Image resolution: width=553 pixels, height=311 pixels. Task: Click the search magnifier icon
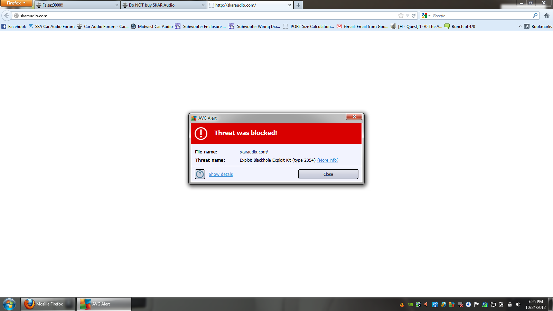535,16
